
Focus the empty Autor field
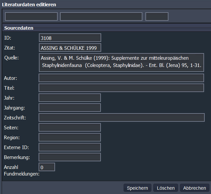pyautogui.click(x=121, y=78)
